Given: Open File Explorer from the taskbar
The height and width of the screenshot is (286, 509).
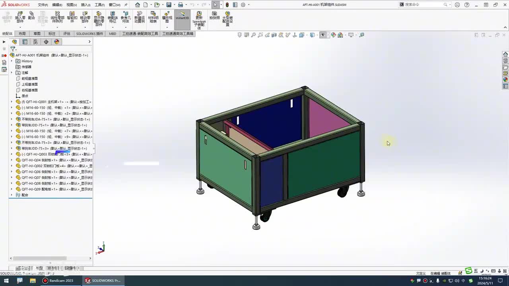Looking at the screenshot, I should click(33, 280).
